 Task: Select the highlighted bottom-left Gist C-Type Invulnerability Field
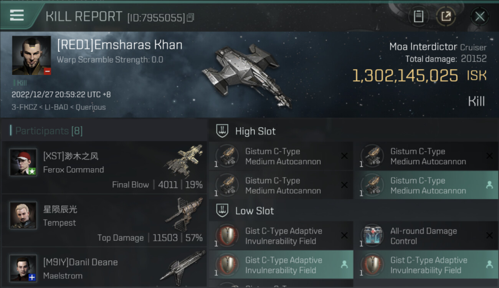click(x=281, y=265)
